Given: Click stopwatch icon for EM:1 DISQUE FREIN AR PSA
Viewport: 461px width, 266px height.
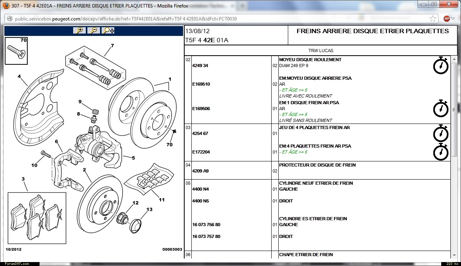Looking at the screenshot, I should 440,109.
